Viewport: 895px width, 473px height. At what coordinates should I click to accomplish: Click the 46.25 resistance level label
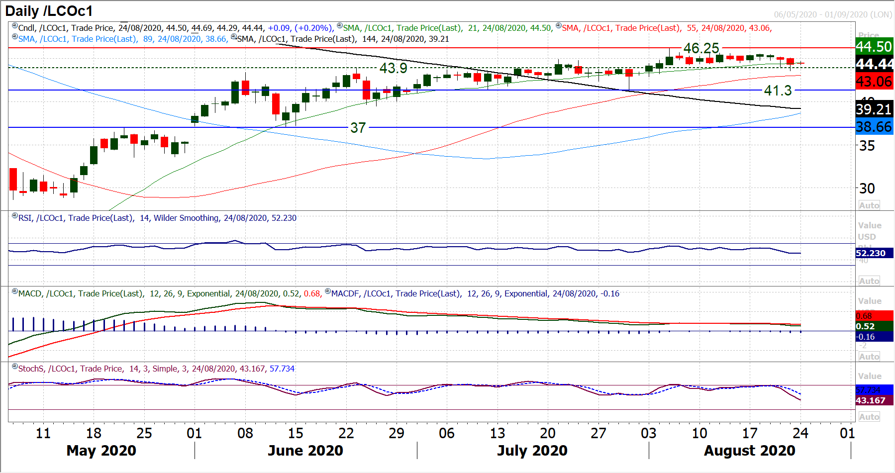tap(701, 48)
